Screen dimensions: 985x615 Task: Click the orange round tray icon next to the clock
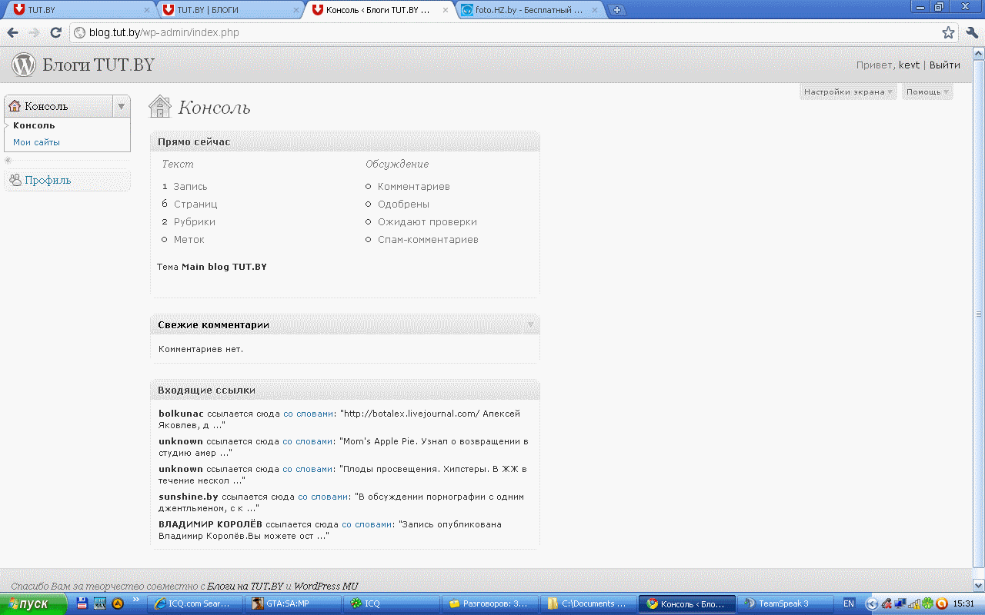941,603
